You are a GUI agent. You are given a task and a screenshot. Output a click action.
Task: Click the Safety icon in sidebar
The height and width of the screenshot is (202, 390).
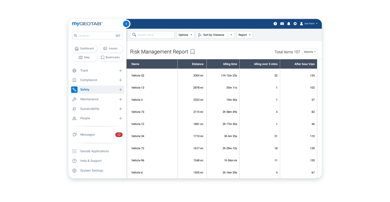[x=74, y=90]
